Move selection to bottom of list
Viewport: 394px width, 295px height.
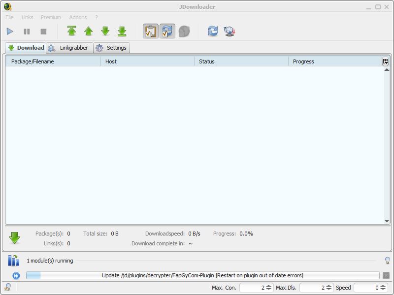click(122, 31)
